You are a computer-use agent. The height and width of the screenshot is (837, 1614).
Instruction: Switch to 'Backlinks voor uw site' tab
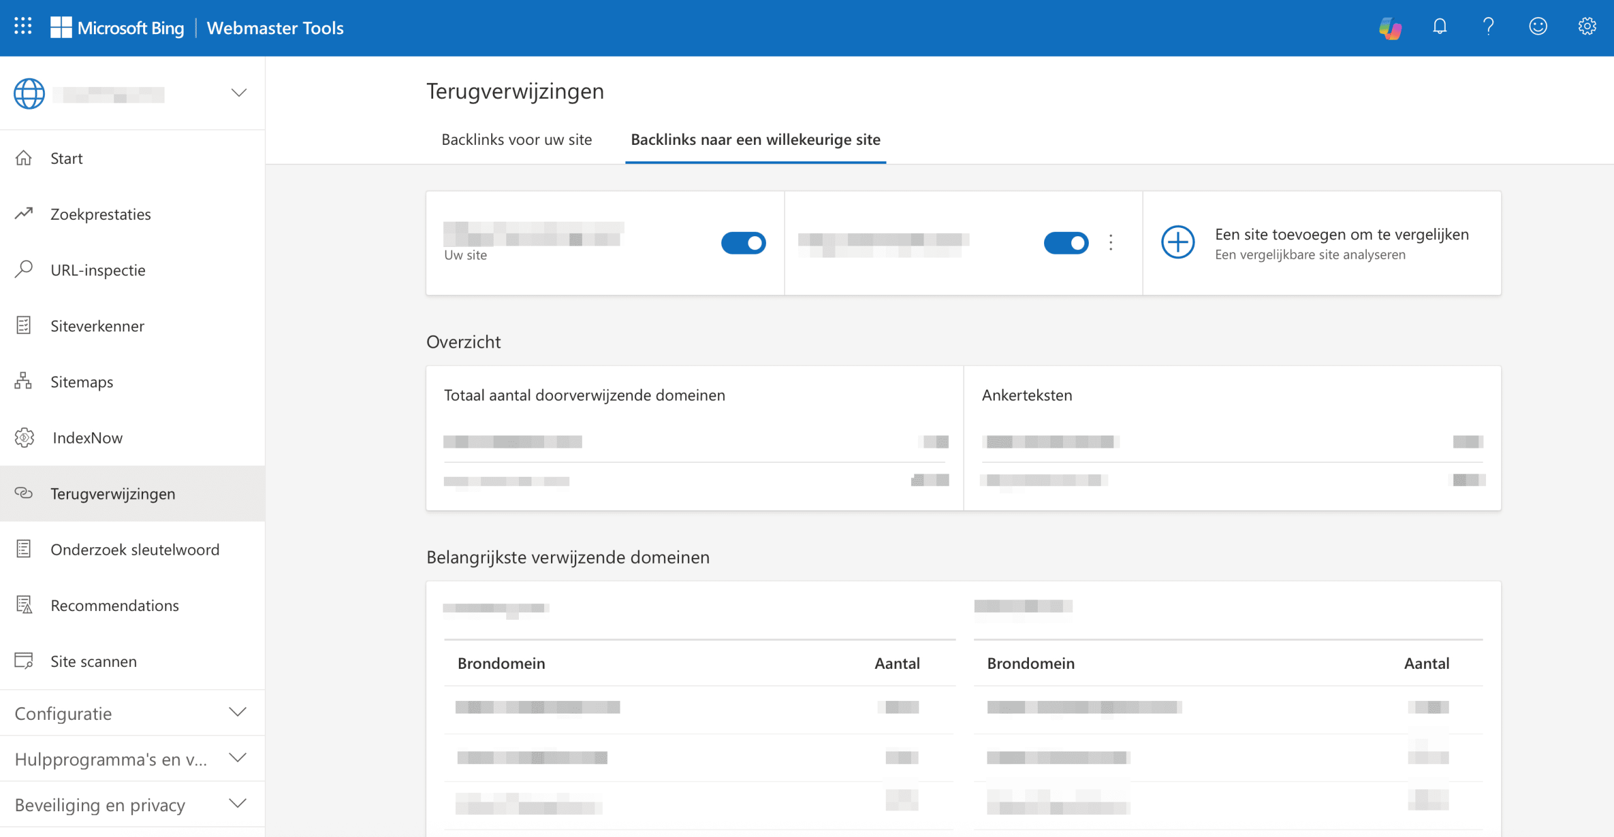point(516,140)
